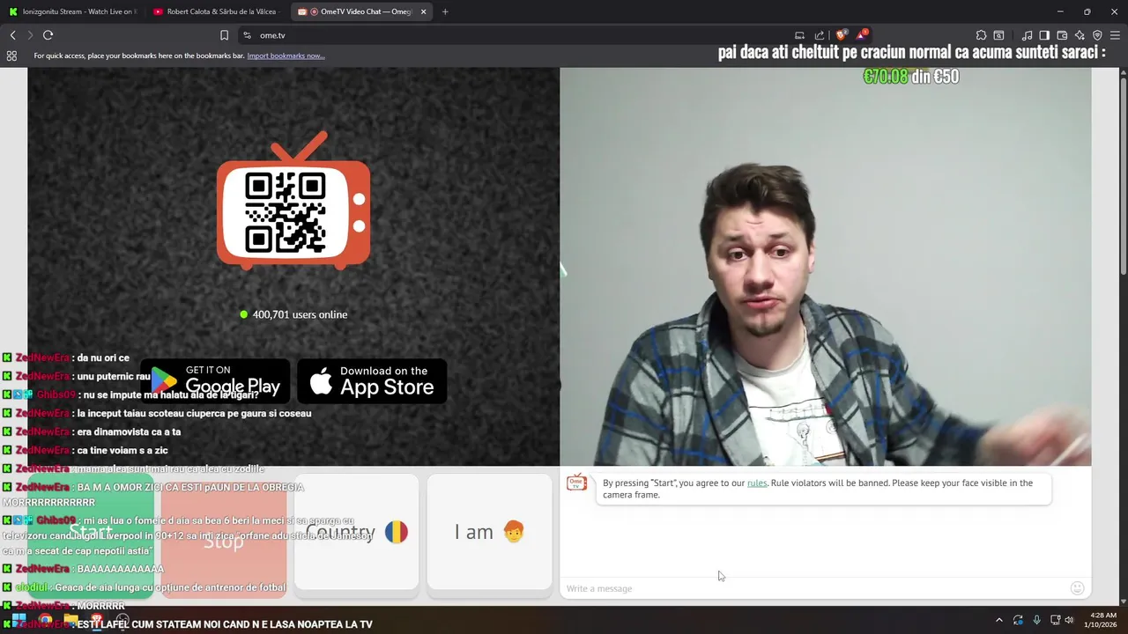Open the emoji picker smiley icon
Viewport: 1128px width, 634px height.
pos(1077,588)
